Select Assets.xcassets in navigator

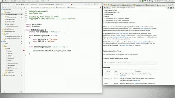click(10, 24)
